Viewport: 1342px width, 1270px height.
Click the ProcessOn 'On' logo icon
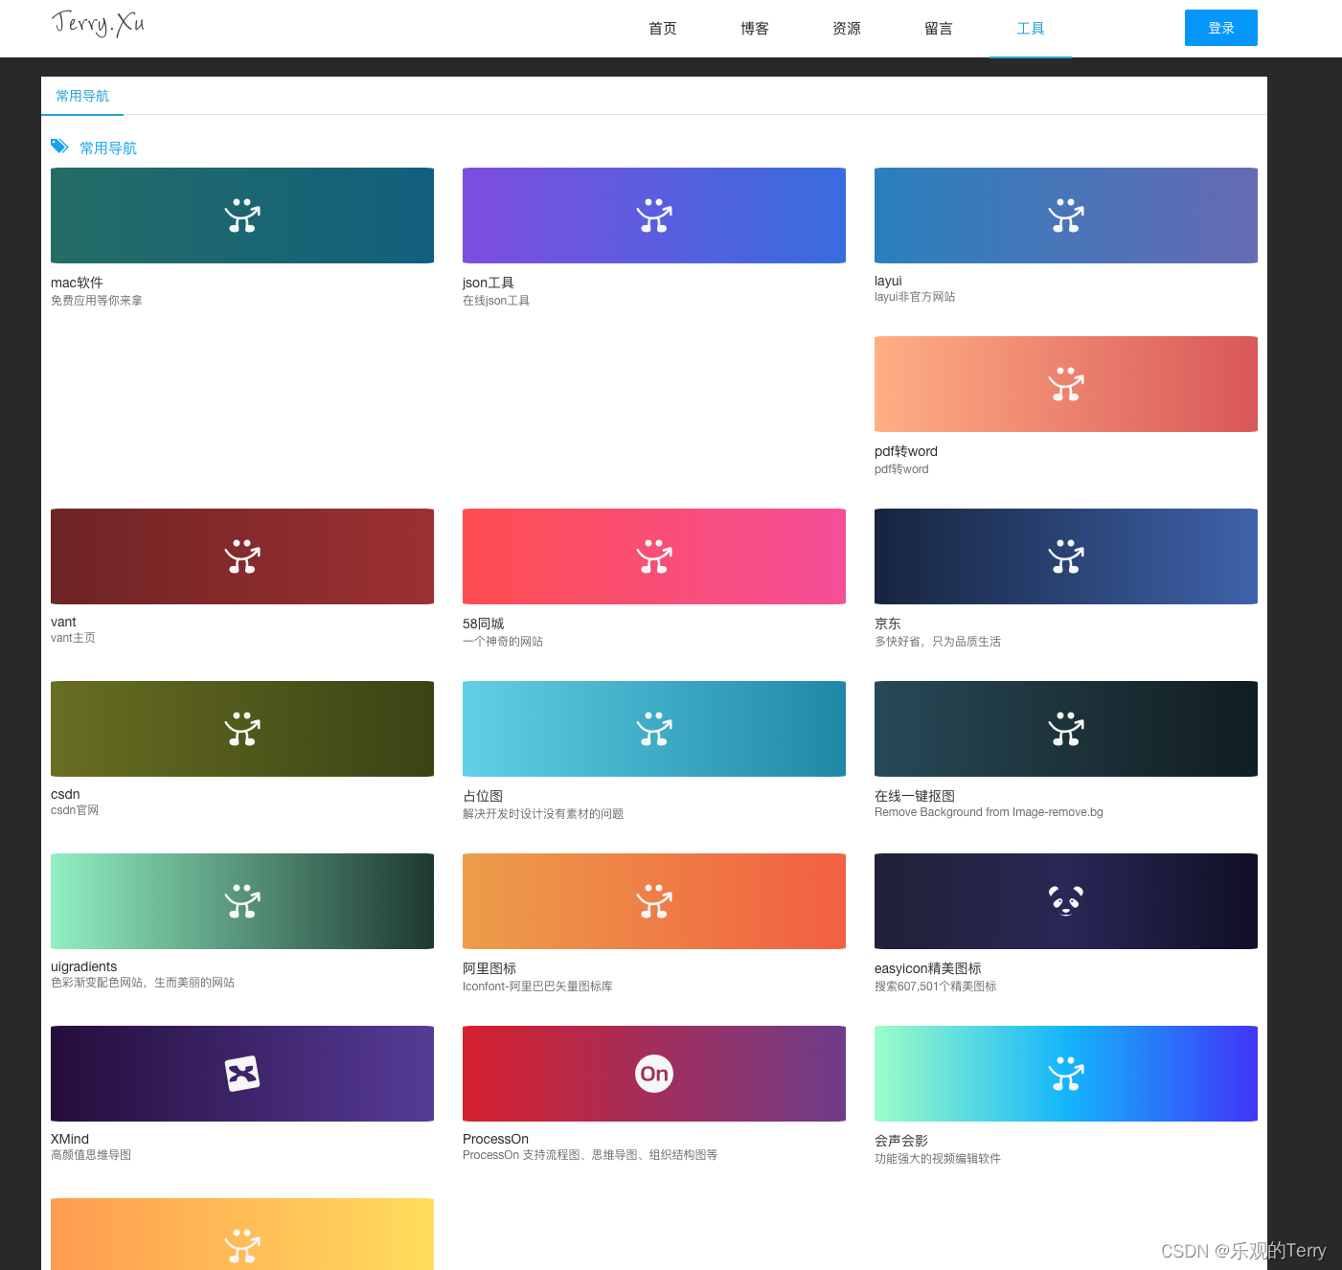(654, 1074)
